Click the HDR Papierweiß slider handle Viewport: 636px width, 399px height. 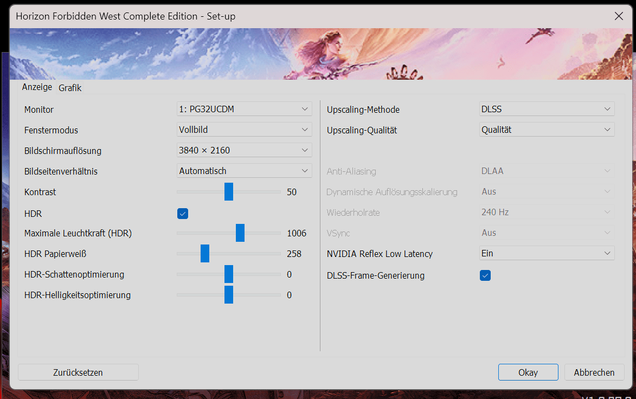[205, 253]
